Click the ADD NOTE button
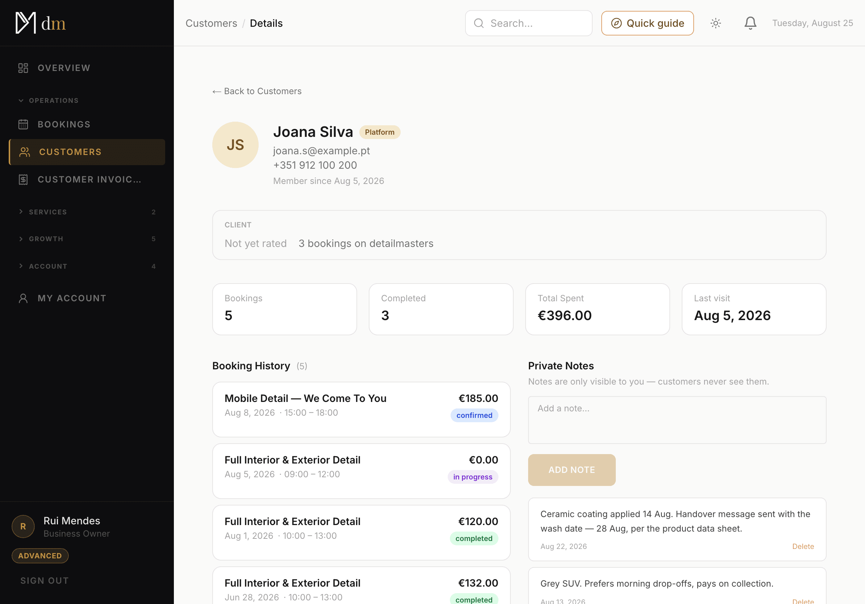865x604 pixels. [572, 470]
